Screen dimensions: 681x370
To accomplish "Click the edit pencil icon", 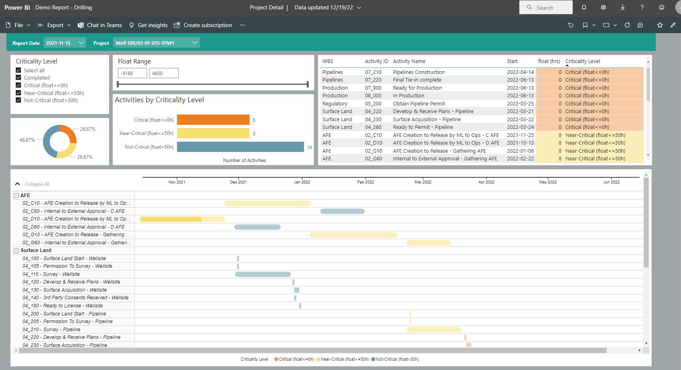I will [673, 25].
